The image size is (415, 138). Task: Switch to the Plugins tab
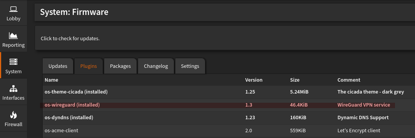(x=88, y=66)
